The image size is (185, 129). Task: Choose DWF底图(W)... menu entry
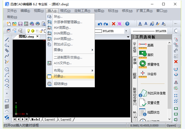click(x=71, y=39)
